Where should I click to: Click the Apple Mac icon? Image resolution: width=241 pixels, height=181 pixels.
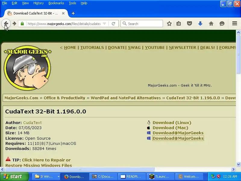pos(149,128)
